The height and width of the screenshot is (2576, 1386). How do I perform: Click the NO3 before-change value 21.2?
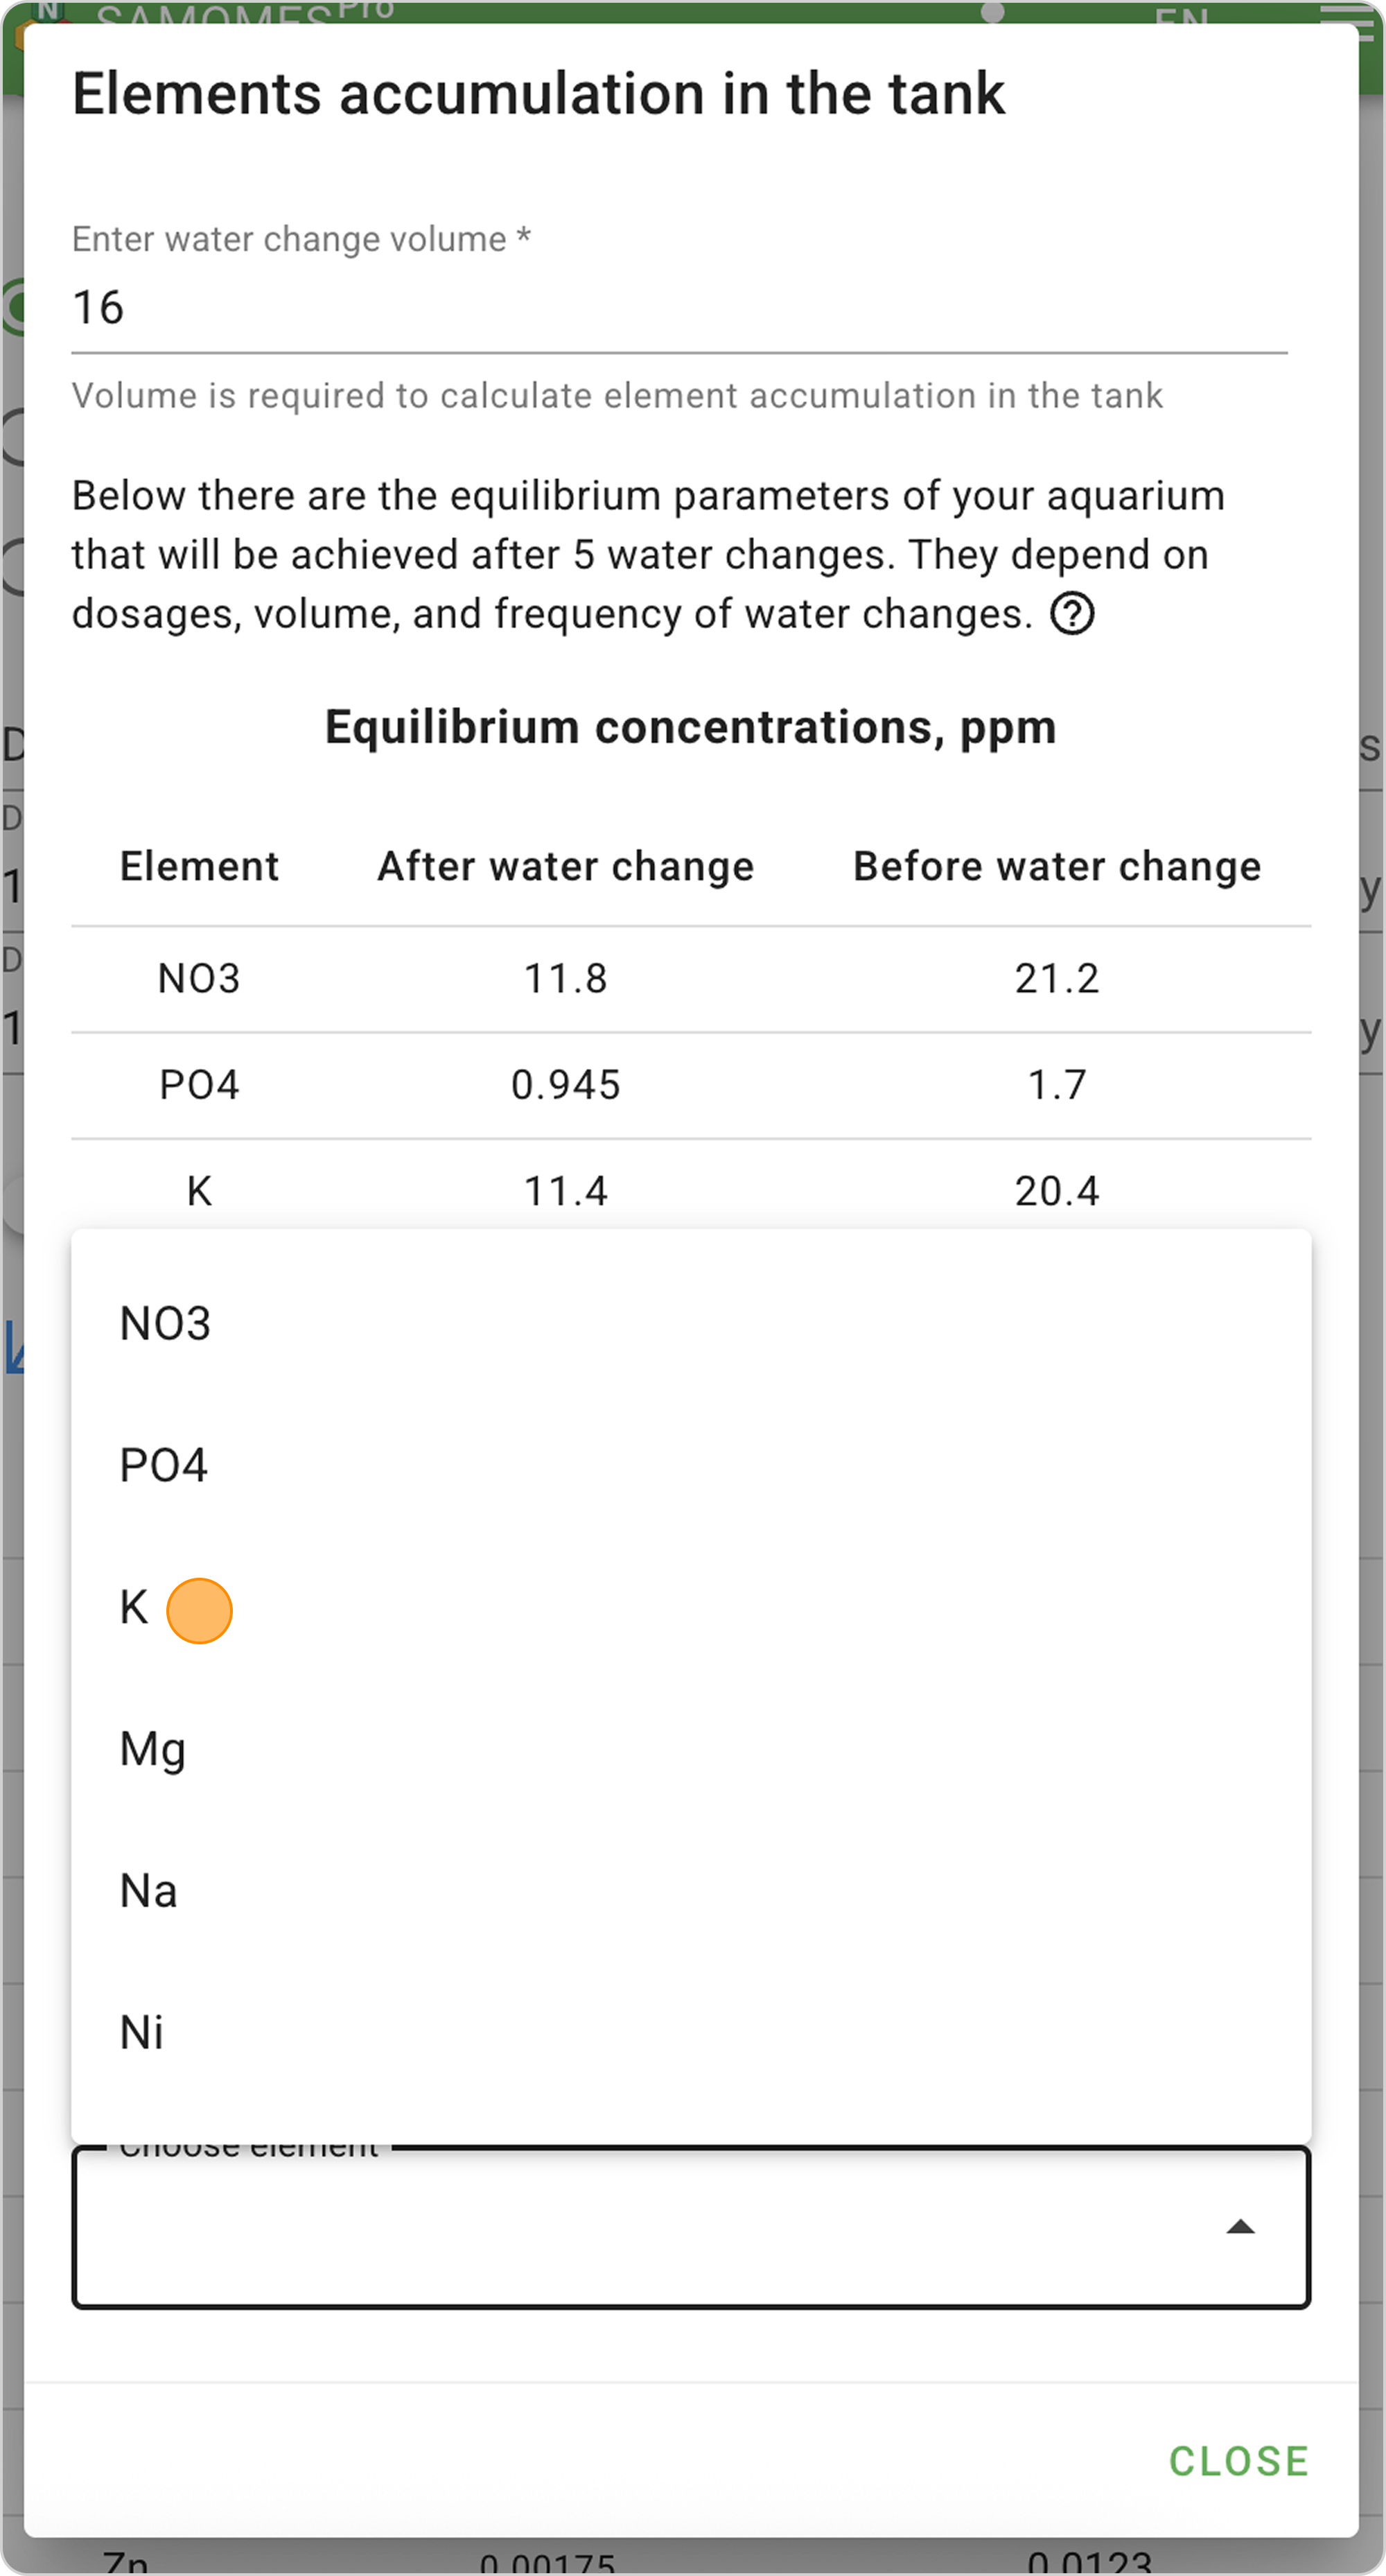point(1057,979)
